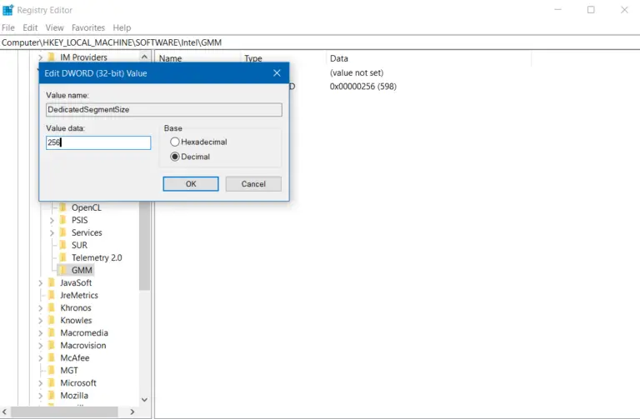This screenshot has height=419, width=640.
Task: Select the Hexadecimal base option
Action: (175, 142)
